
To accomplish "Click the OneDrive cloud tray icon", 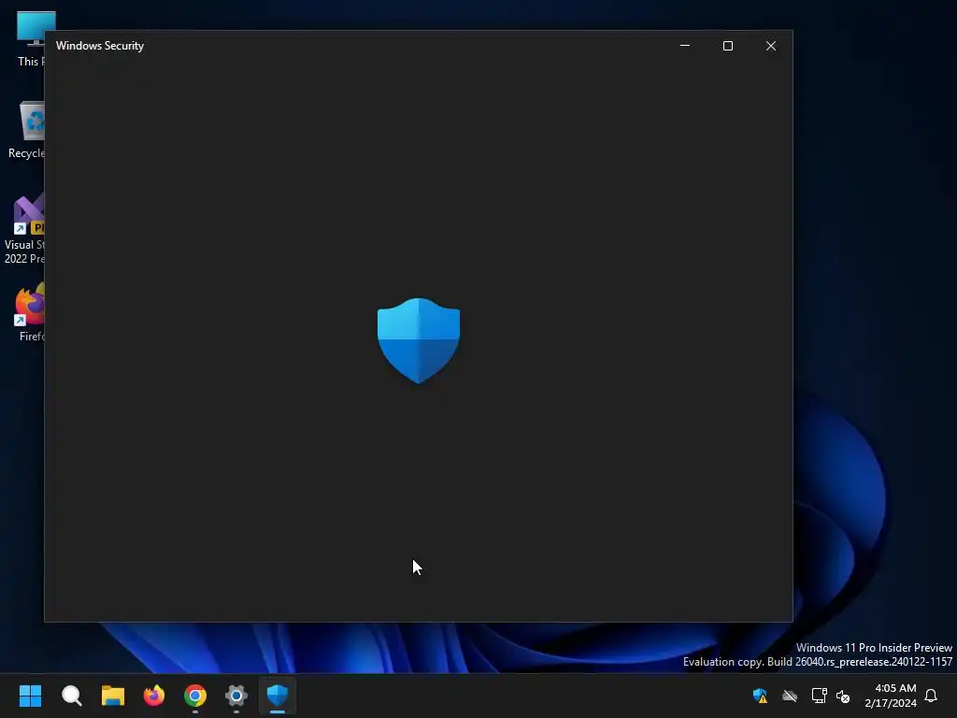I will [x=790, y=696].
